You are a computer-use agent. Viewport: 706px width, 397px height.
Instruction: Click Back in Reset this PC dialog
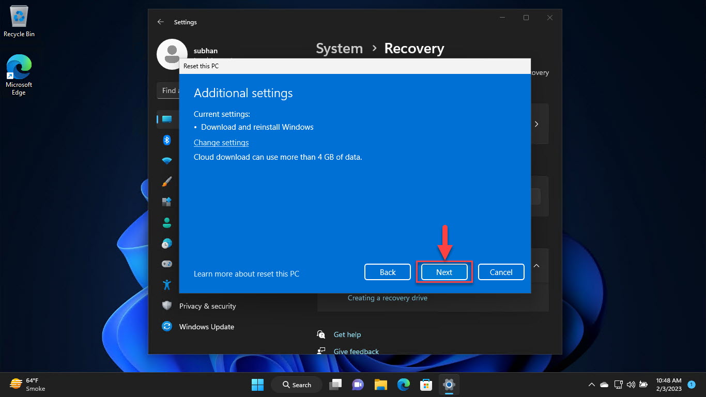point(388,272)
